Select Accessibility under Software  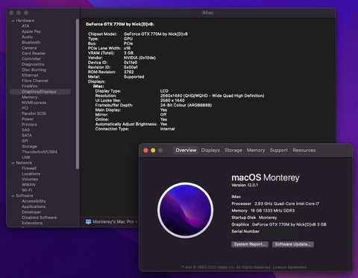34,201
